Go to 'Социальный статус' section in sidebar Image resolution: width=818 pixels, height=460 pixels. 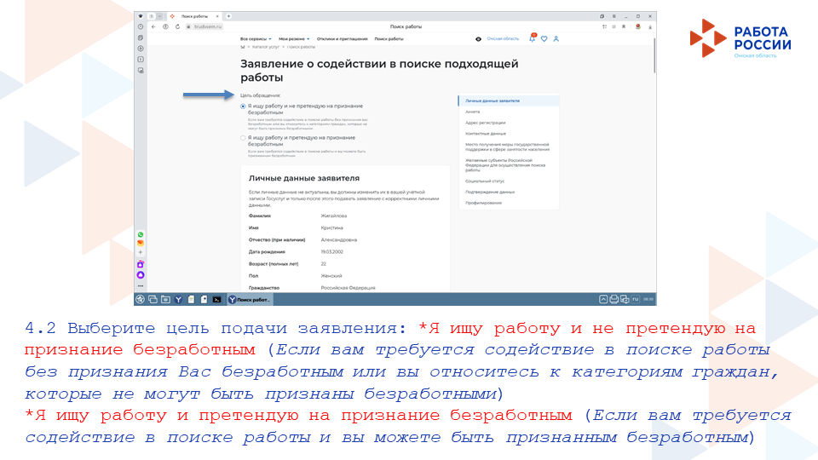pos(485,181)
